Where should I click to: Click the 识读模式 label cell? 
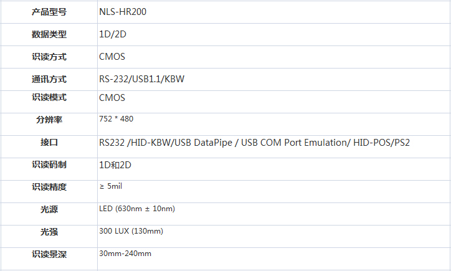tap(49, 98)
